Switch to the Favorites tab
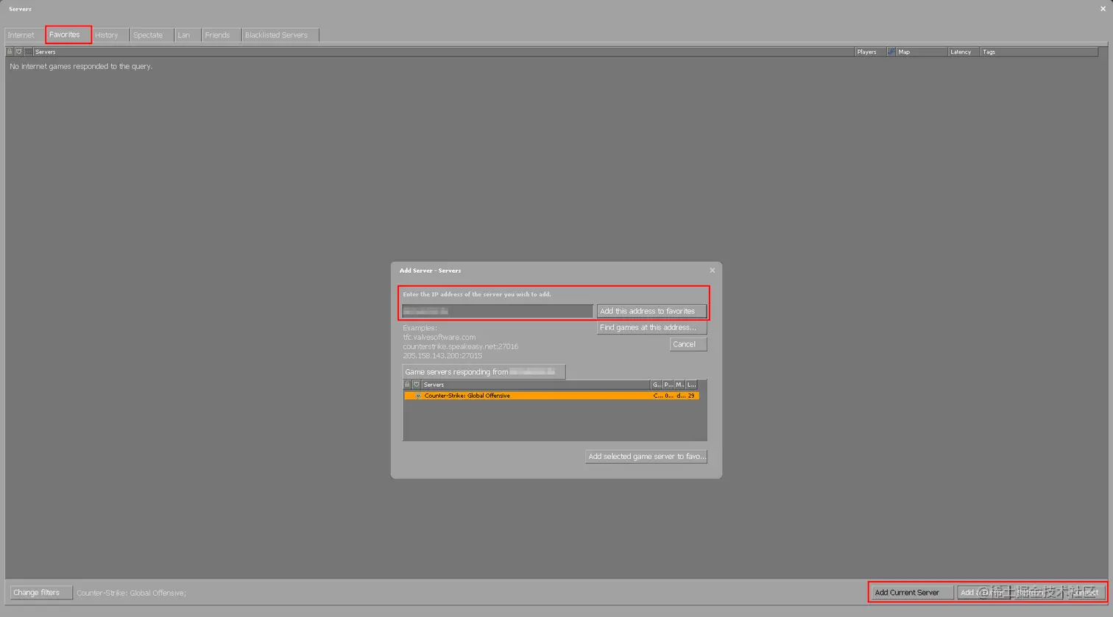Screen dimensions: 1113x617 [68, 35]
